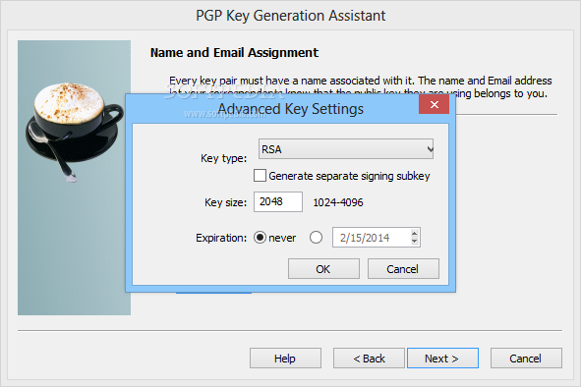This screenshot has width=581, height=387.
Task: Go back with the < Back button
Action: (x=369, y=359)
